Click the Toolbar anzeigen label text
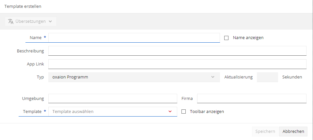Screen dimensions: 313x140 click(x=207, y=112)
